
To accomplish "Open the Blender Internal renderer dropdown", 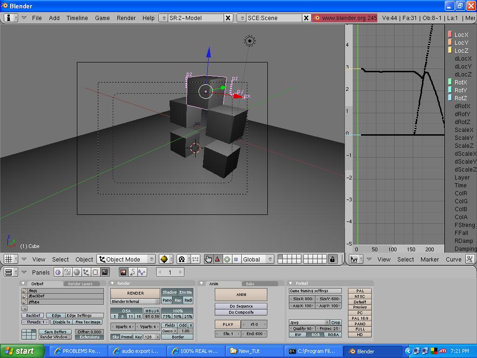I will pos(136,302).
